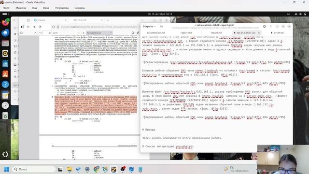Image resolution: width=309 pixels, height=174 pixels.
Task: Open VirtualBox "Устройства" menu
Action: (x=62, y=8)
